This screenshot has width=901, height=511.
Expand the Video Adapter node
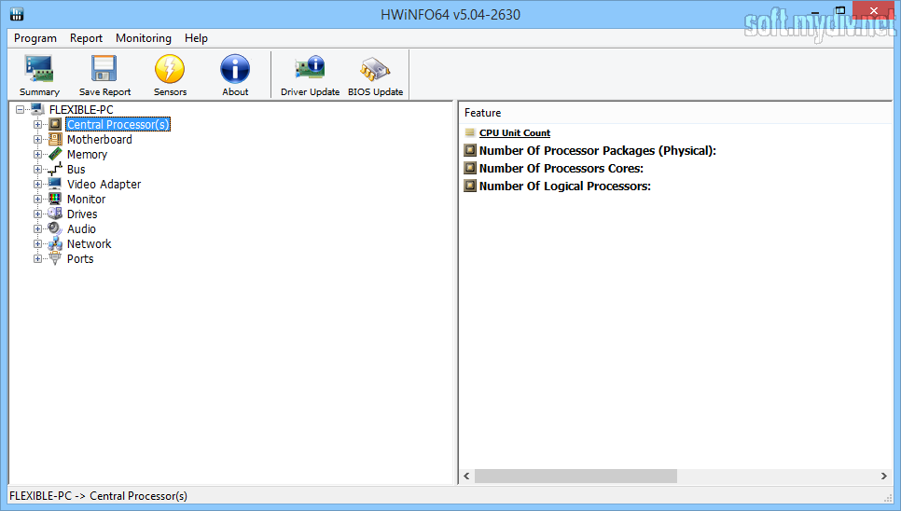37,184
